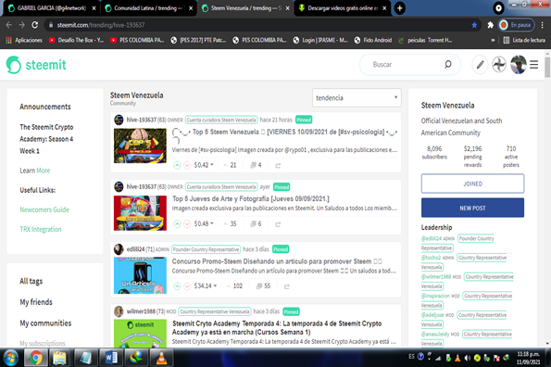Click the JOINED button
This screenshot has width=551, height=367.
(472, 183)
